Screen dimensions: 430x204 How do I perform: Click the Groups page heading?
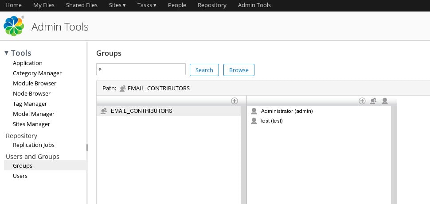click(x=109, y=53)
